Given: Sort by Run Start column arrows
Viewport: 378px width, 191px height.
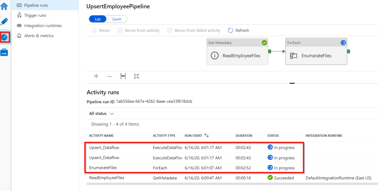Looking at the screenshot, I should [x=207, y=135].
